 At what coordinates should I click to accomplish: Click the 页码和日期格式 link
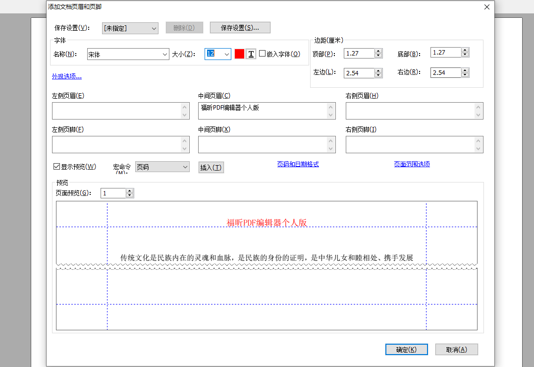point(298,164)
